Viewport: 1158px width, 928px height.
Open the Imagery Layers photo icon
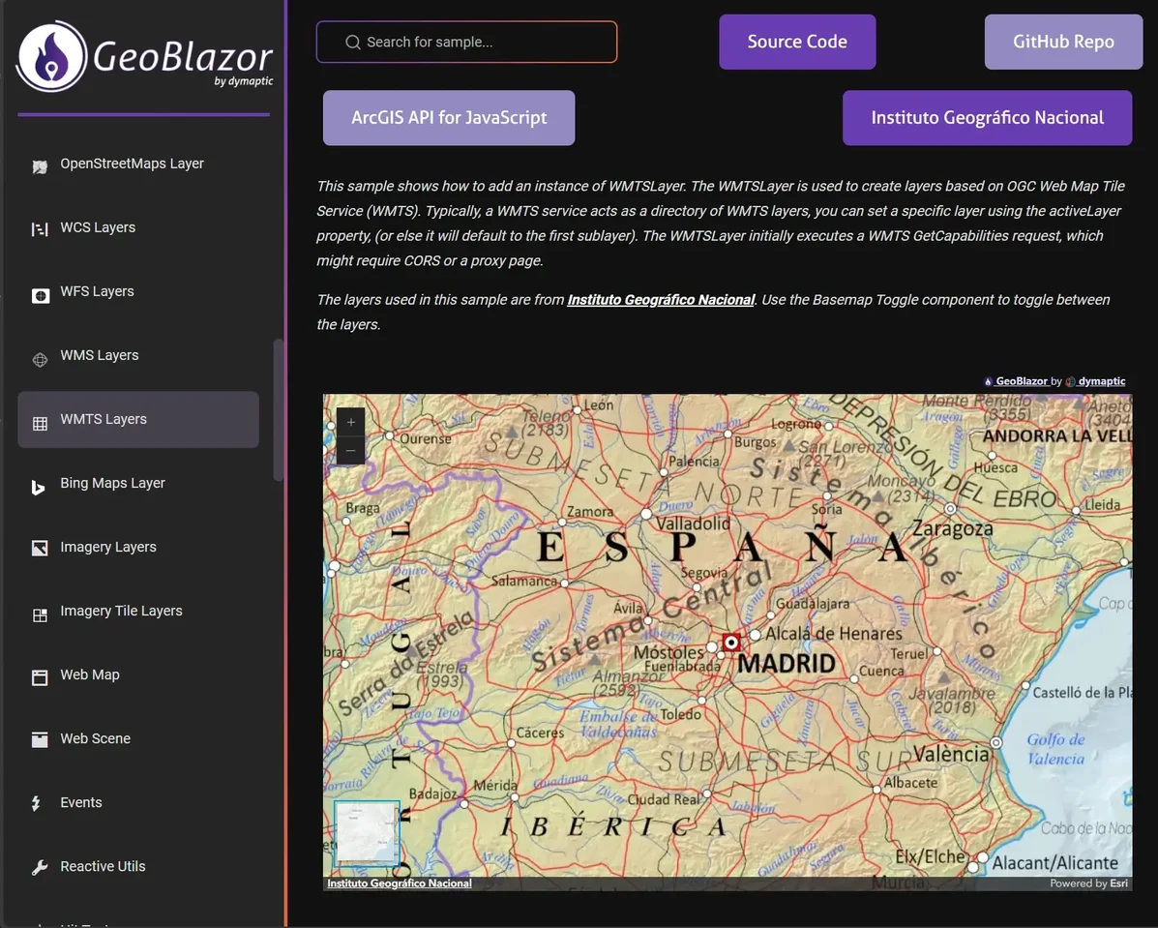[x=40, y=548]
